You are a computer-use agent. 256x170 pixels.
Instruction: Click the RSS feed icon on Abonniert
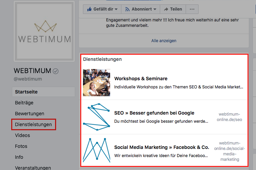coord(127,9)
